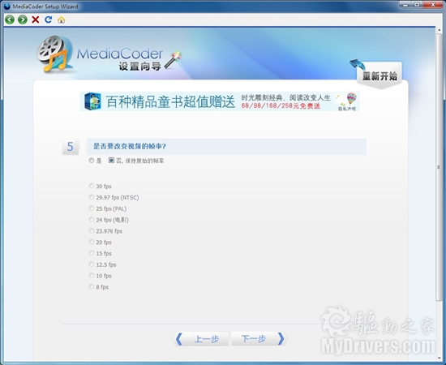The height and width of the screenshot is (365, 446).
Task: Minimize the Setup Wizard window
Action: click(x=405, y=5)
